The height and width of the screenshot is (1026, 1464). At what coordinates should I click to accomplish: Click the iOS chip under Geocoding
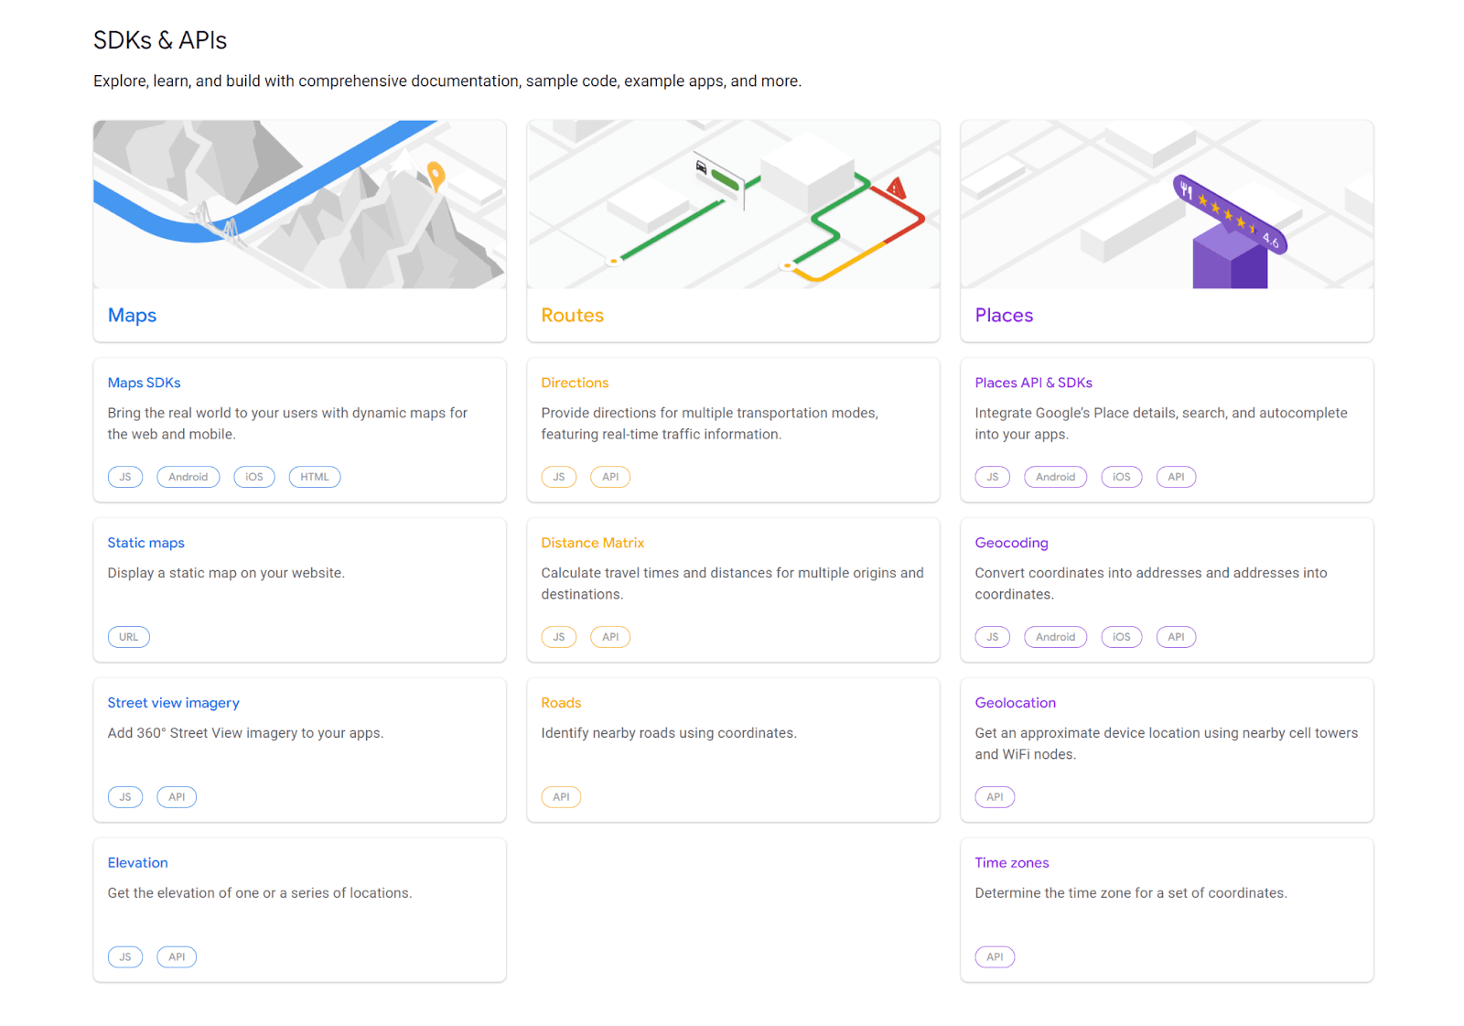pos(1121,636)
